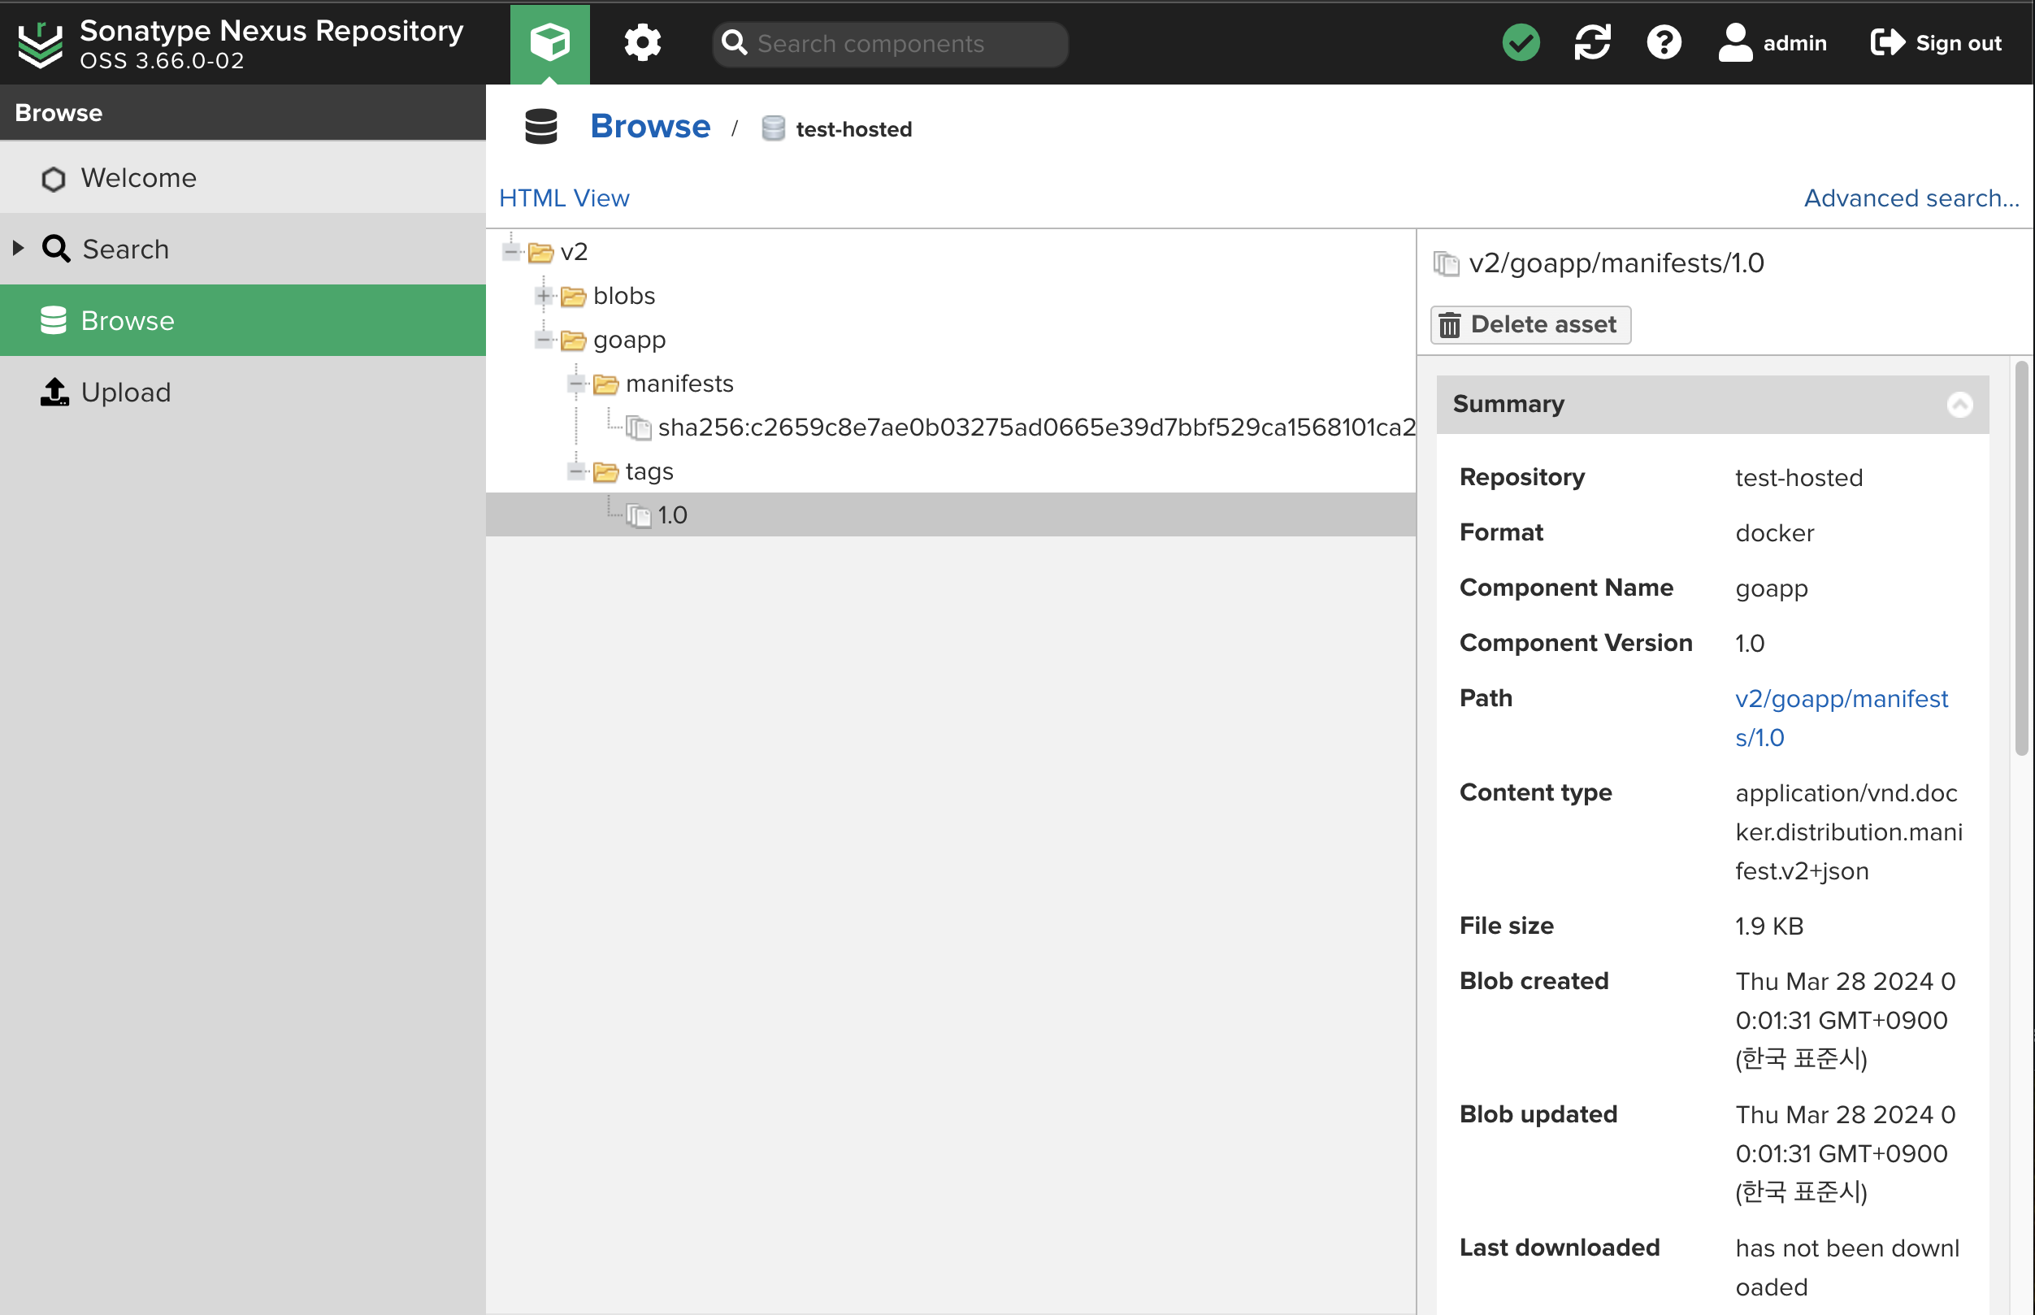Image resolution: width=2035 pixels, height=1315 pixels.
Task: Open the HTML View link
Action: [x=563, y=198]
